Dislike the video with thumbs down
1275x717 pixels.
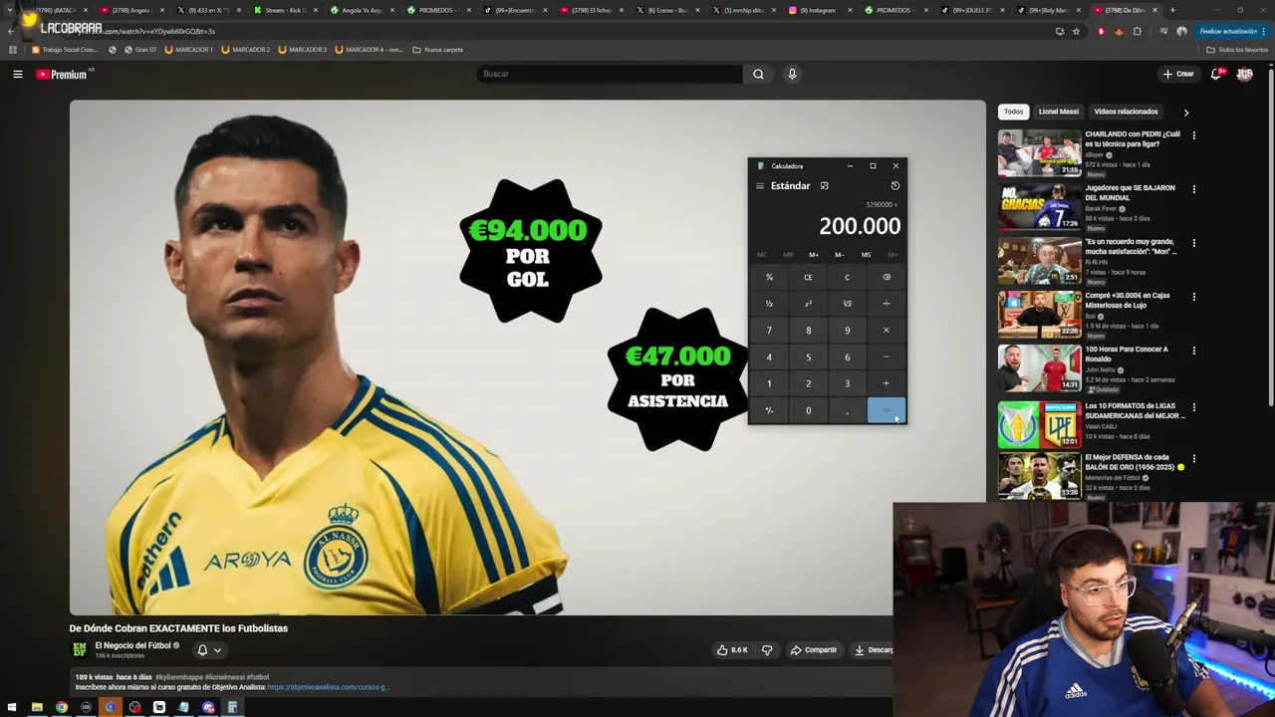pyautogui.click(x=767, y=650)
